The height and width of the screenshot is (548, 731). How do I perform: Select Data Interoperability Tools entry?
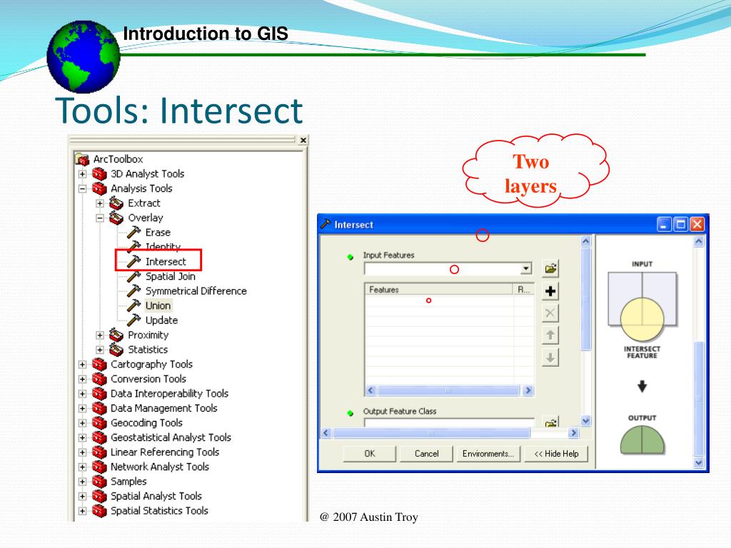point(169,394)
